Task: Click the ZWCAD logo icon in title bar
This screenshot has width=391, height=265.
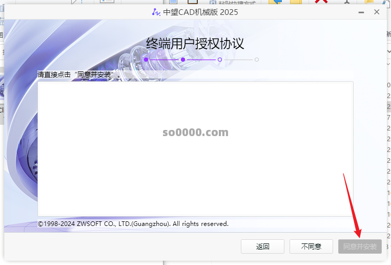Action: (x=156, y=12)
